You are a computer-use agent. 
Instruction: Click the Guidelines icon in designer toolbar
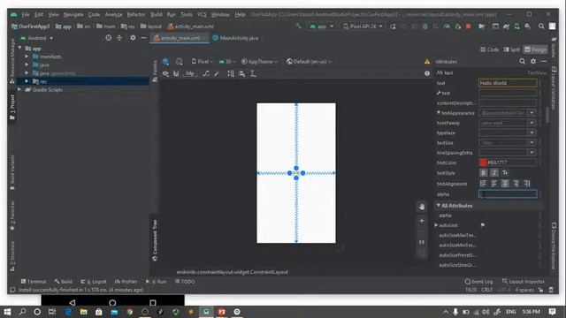253,73
